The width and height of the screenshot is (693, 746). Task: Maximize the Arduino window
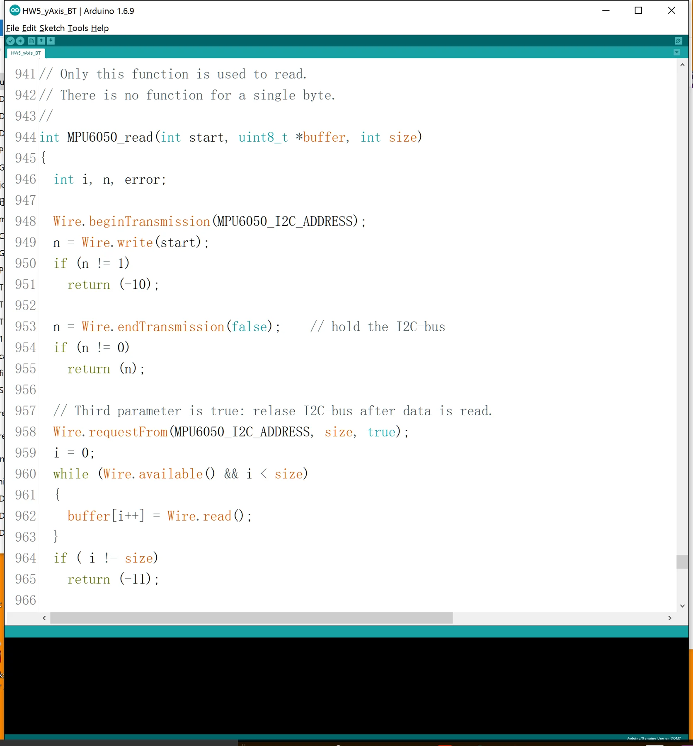(x=639, y=10)
